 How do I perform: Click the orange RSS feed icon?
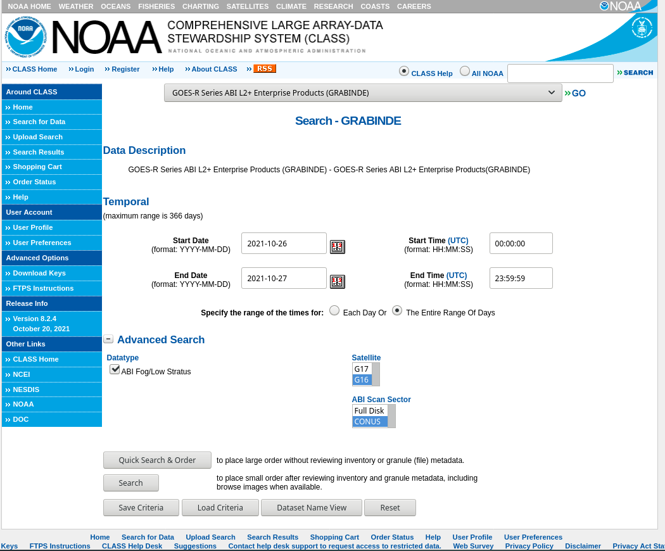[265, 68]
